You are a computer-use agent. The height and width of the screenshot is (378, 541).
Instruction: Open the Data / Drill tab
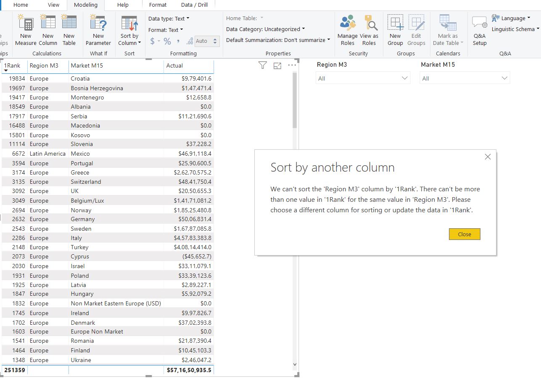(194, 5)
